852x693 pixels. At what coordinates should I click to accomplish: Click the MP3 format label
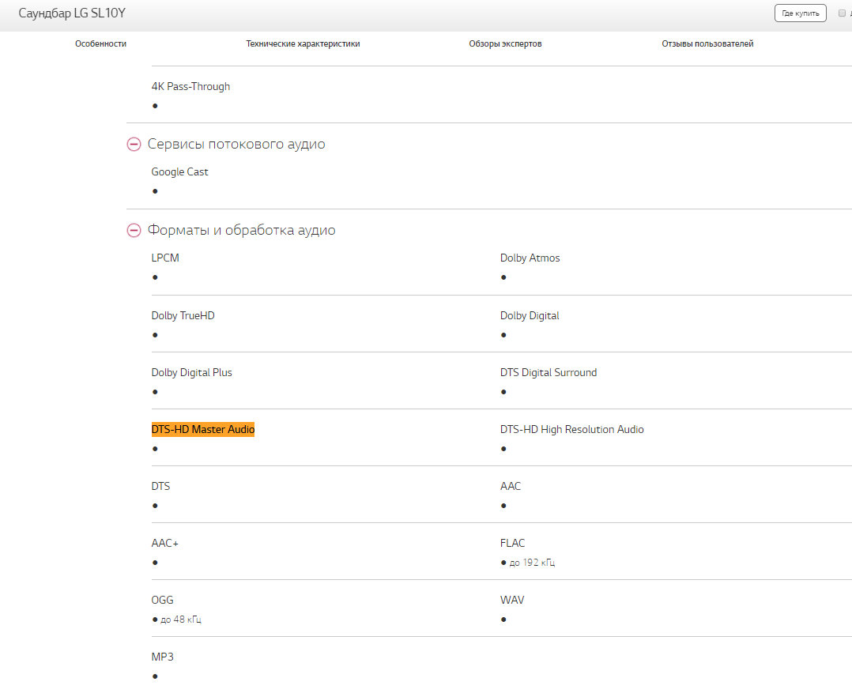point(162,657)
